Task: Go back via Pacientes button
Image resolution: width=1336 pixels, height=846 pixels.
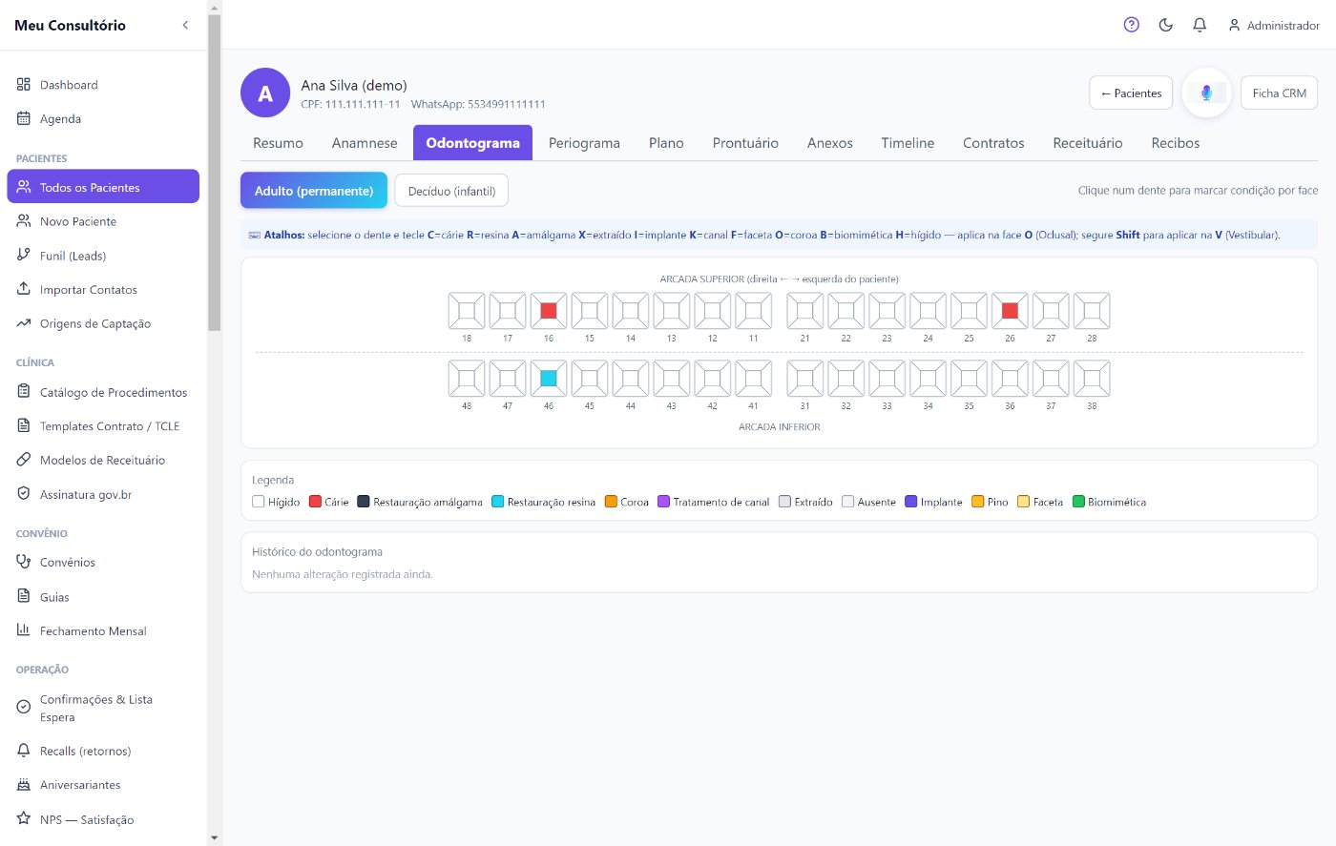Action: point(1131,93)
